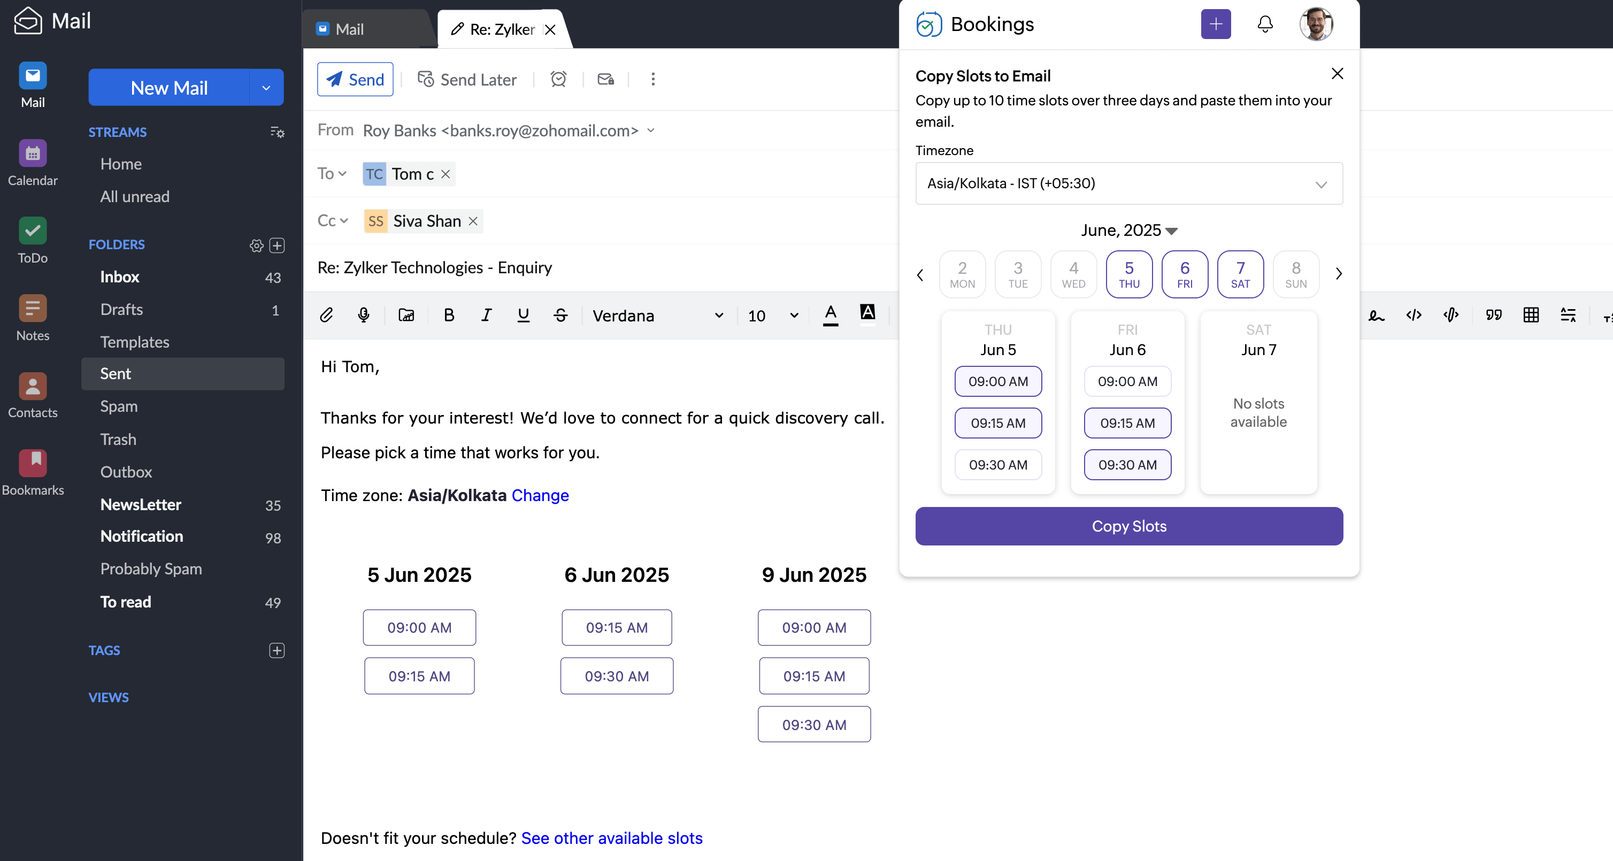The width and height of the screenshot is (1613, 861).
Task: Deselect Thursday 5 in the date strip
Action: 1128,274
